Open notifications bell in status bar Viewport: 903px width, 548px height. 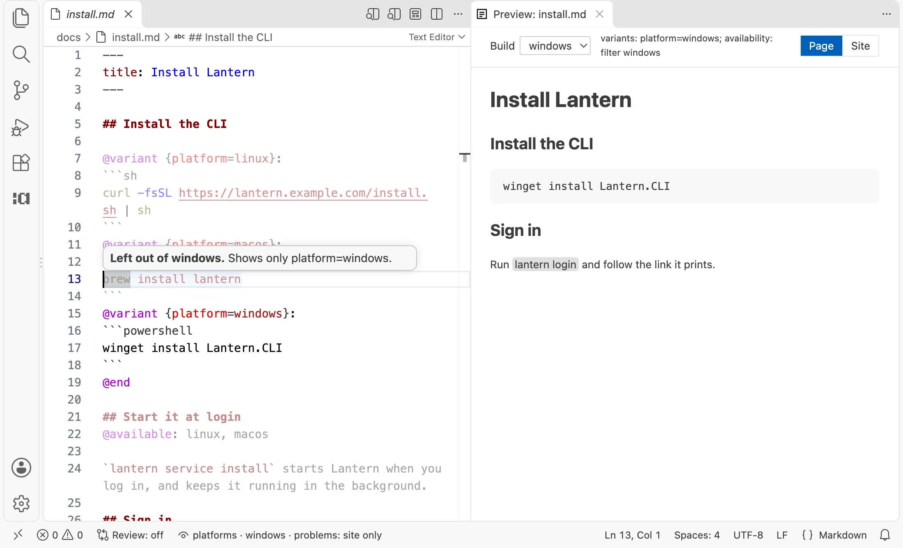point(885,535)
